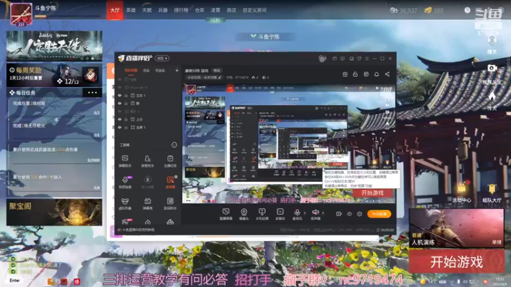Toggle the lock on the 文本 1 source
This screenshot has height=287, width=511.
pyautogui.click(x=126, y=95)
